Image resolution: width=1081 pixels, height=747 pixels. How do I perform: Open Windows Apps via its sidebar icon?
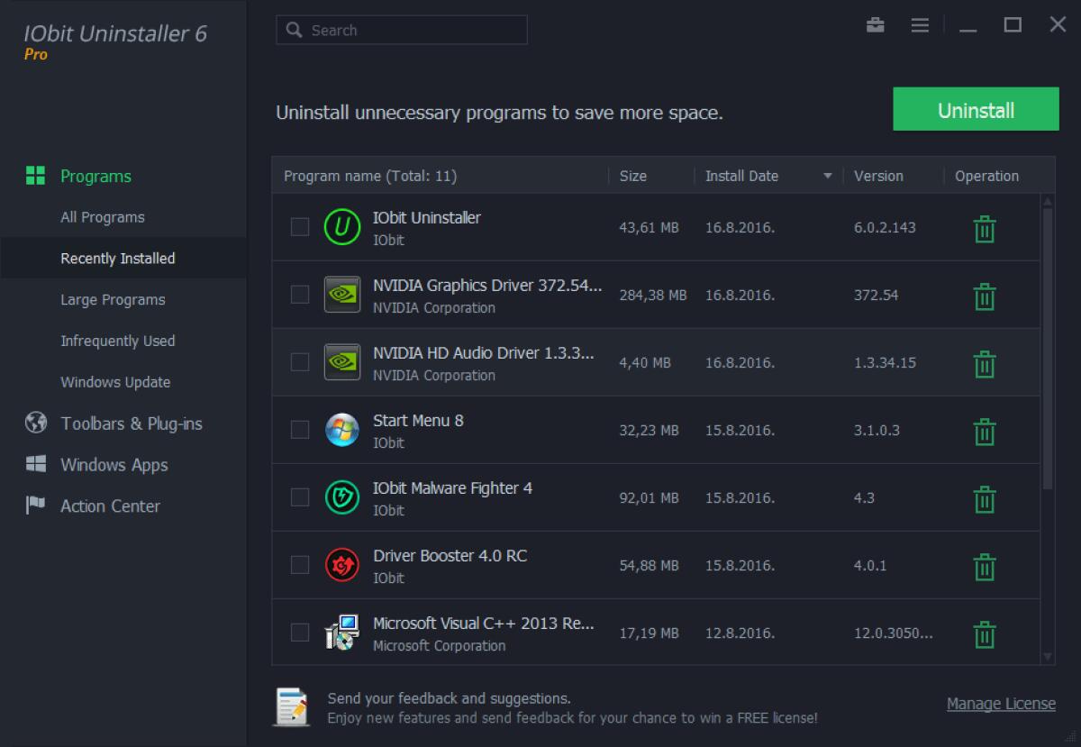[34, 464]
